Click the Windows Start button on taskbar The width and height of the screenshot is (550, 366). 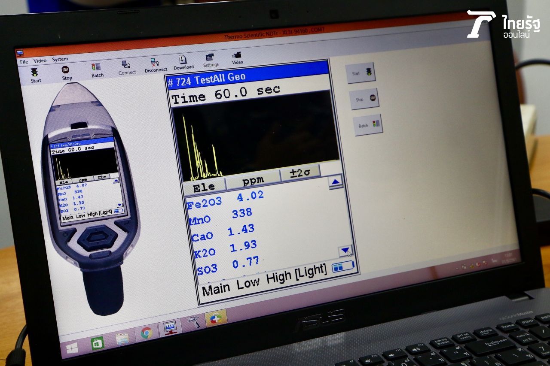[72, 348]
